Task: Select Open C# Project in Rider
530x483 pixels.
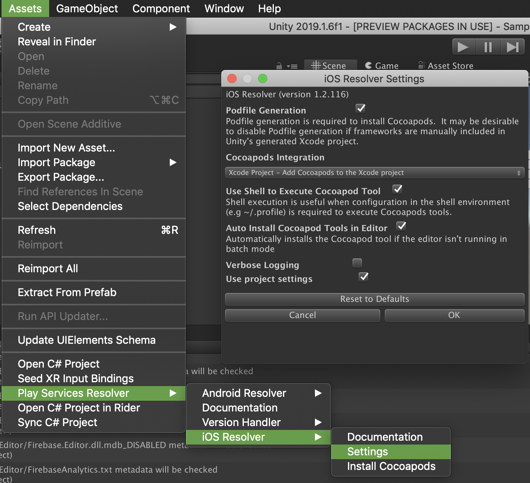Action: tap(94, 408)
